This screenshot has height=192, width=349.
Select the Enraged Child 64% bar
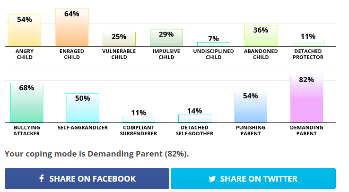(72, 27)
